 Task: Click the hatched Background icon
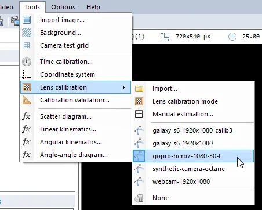[x=27, y=33]
